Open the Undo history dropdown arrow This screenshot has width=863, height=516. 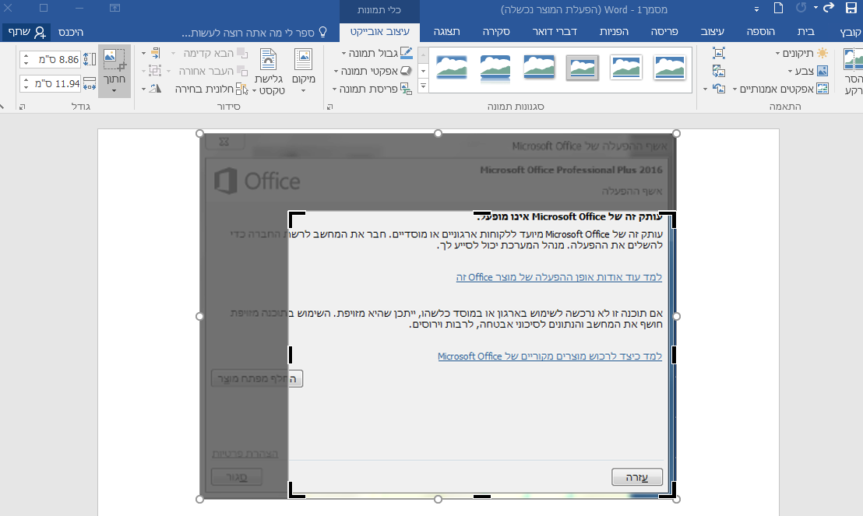point(815,9)
